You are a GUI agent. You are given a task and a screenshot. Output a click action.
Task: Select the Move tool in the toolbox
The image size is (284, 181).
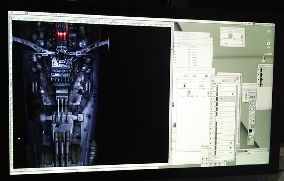point(254,100)
